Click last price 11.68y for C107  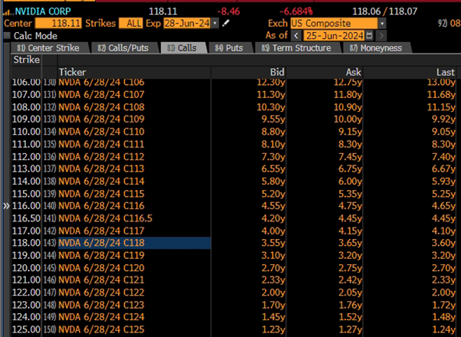441,95
